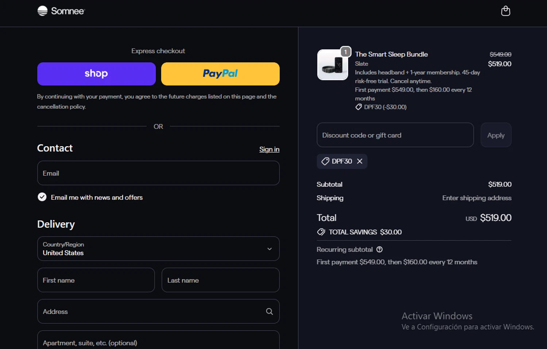Click the Total Savings tag icon
Screen dimensions: 547x349
pos(321,232)
